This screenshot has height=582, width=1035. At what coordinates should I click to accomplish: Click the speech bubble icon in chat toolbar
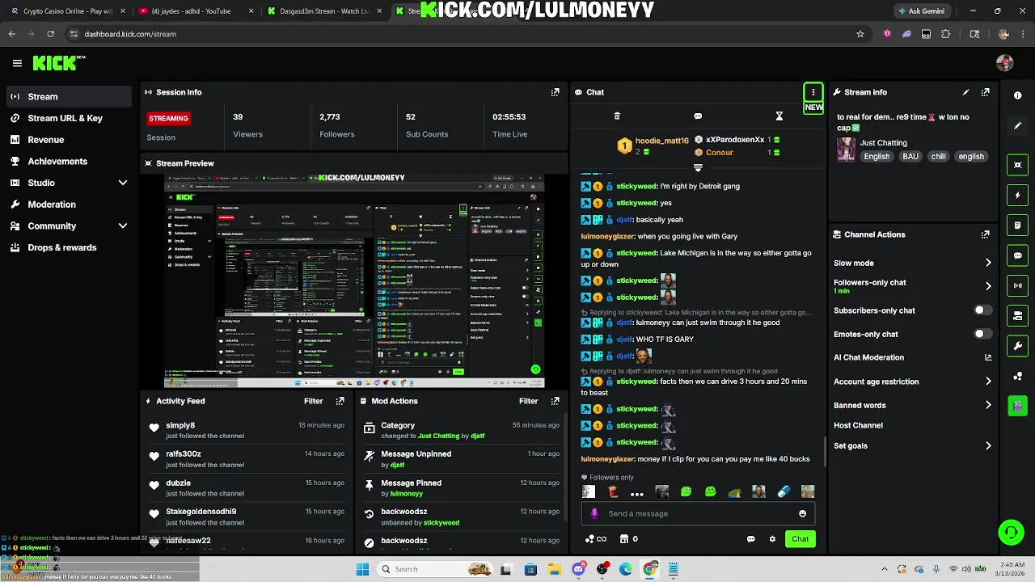pyautogui.click(x=698, y=116)
